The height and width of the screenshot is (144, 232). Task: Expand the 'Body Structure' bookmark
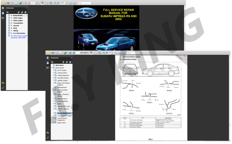54,99
